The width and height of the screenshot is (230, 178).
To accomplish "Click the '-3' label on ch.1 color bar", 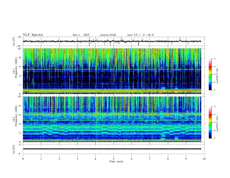I will (214, 58).
